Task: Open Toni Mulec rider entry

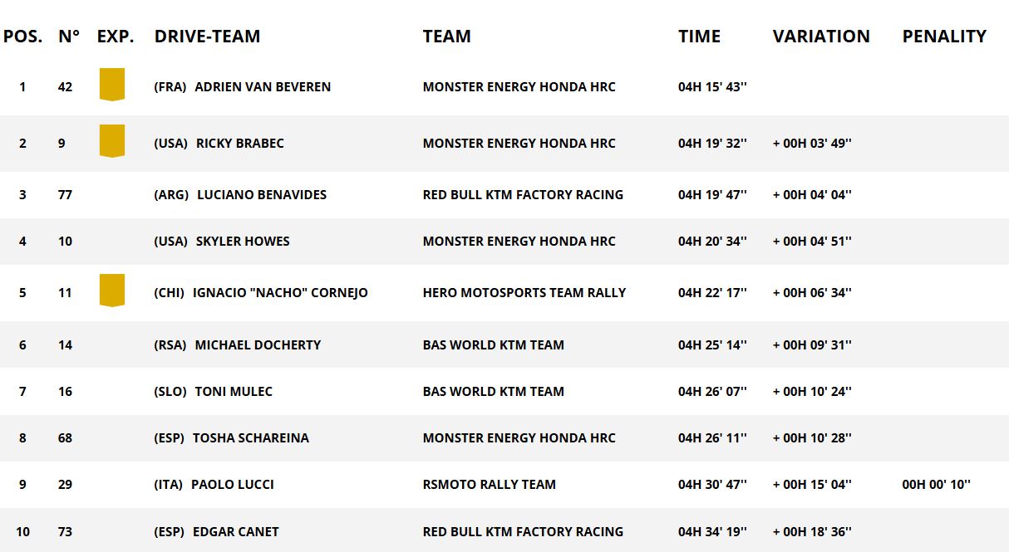Action: click(x=234, y=392)
